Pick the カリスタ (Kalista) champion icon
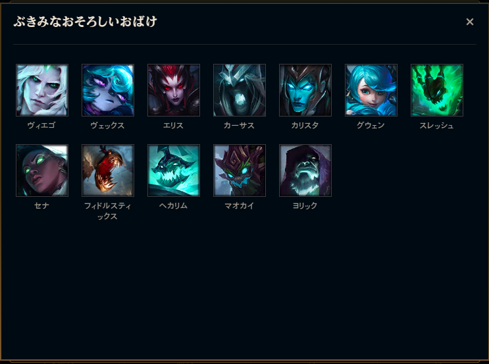 [305, 90]
